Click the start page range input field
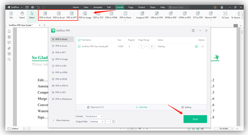248x135 pixels. click(x=141, y=47)
